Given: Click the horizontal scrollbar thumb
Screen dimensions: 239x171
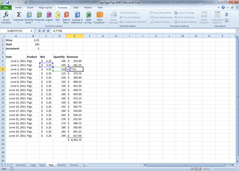Looking at the screenshot, I should [186, 165].
